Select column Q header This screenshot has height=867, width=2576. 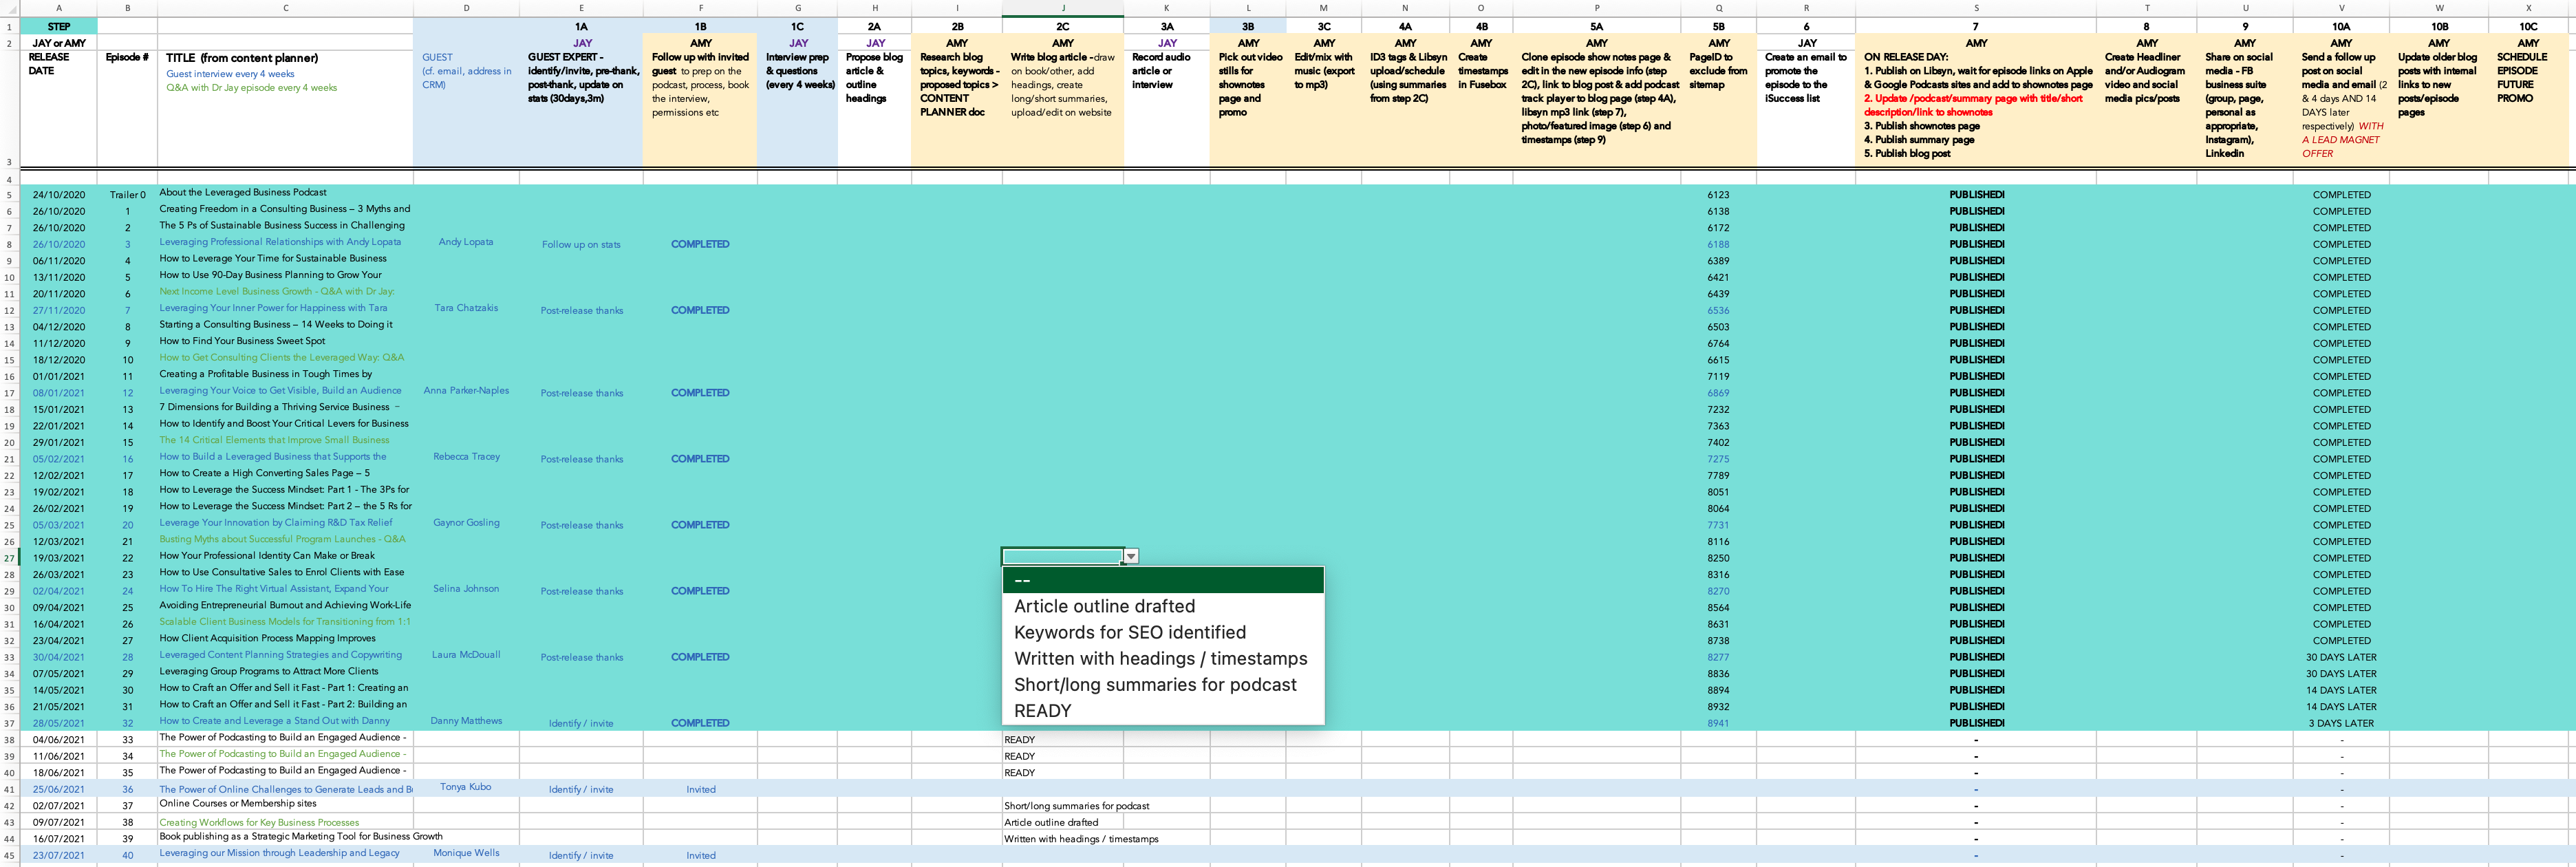click(1718, 8)
